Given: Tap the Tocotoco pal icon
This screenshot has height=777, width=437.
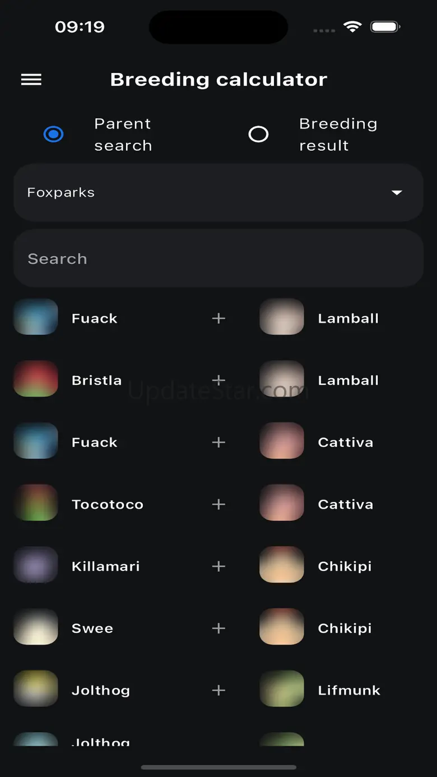Looking at the screenshot, I should [36, 503].
